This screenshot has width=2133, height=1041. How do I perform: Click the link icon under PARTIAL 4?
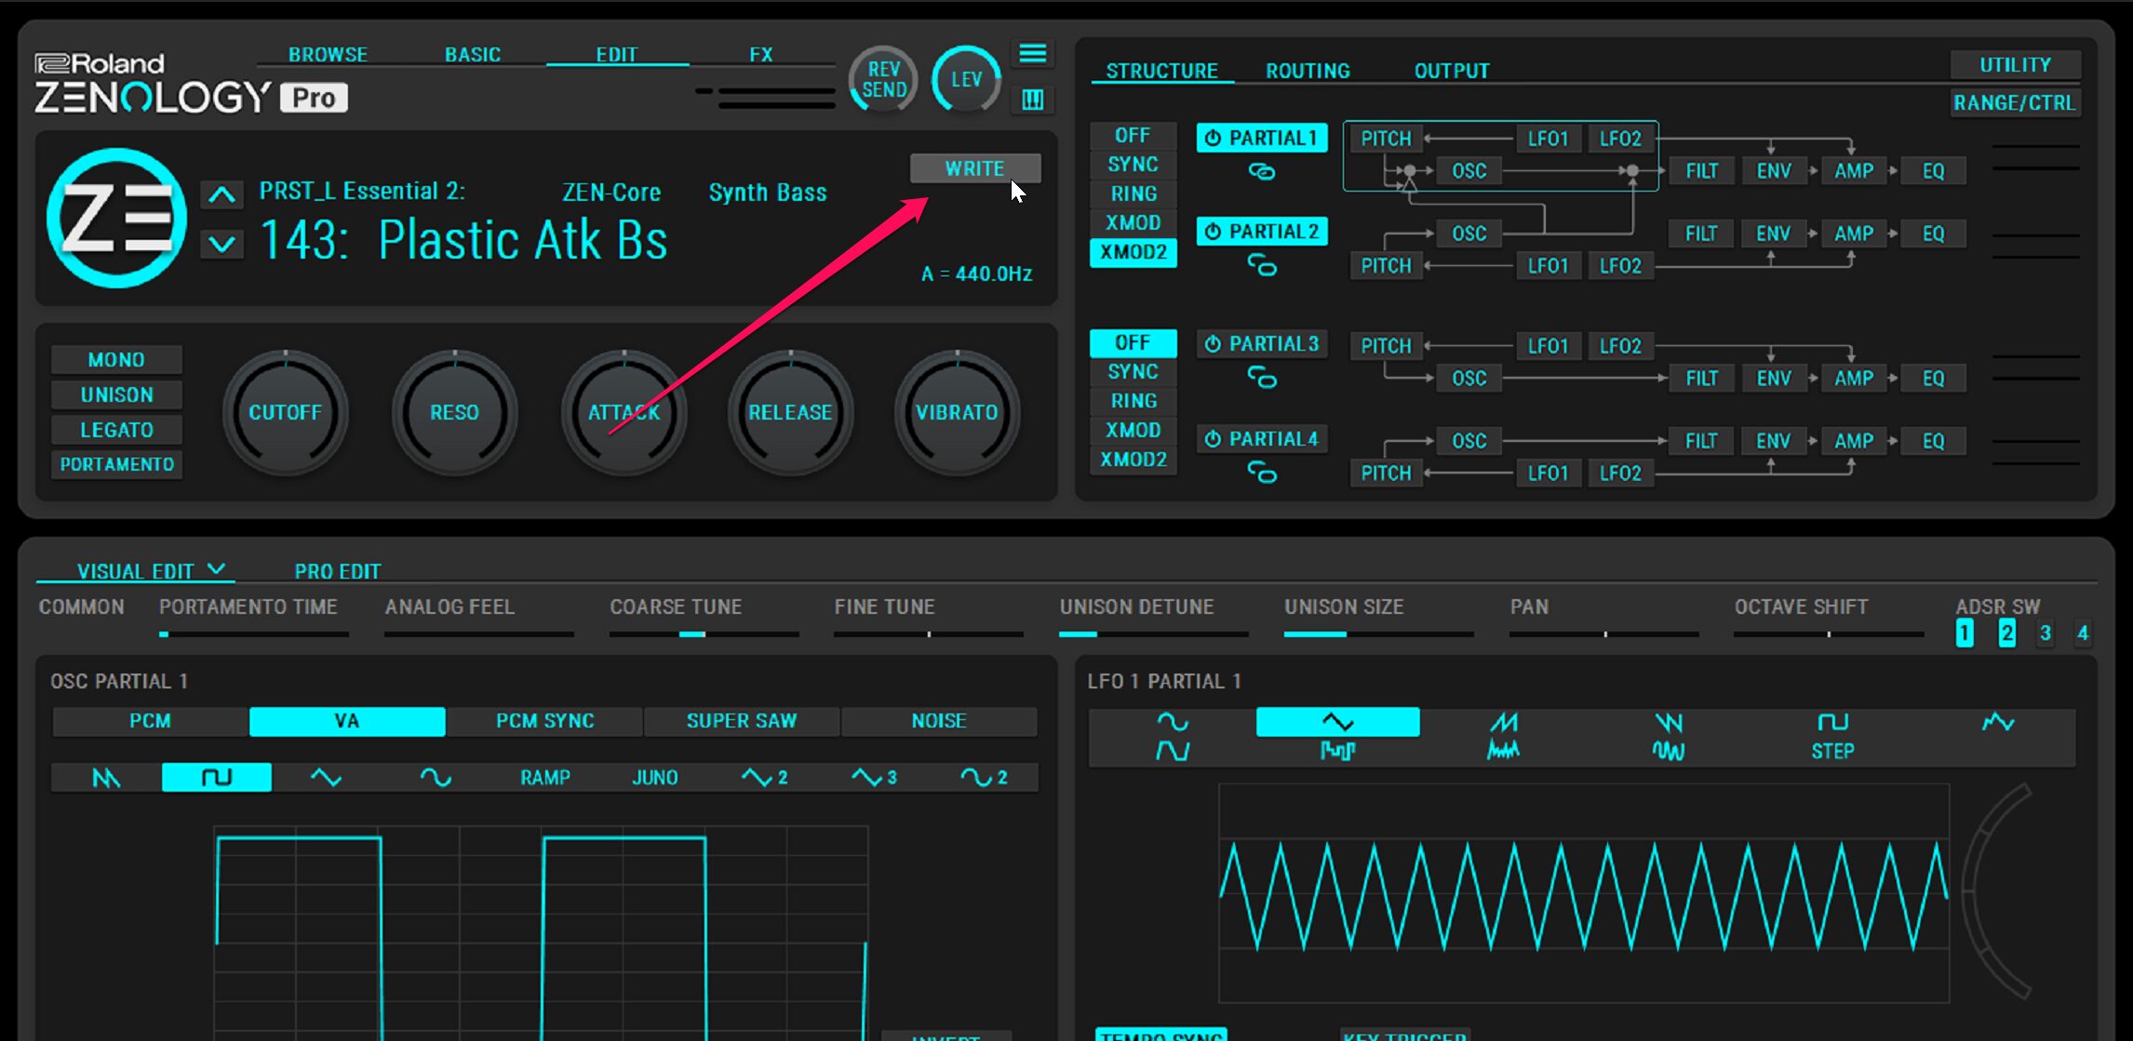1261,473
